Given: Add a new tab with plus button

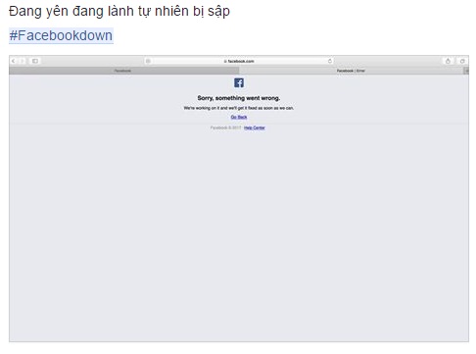Looking at the screenshot, I should [466, 71].
